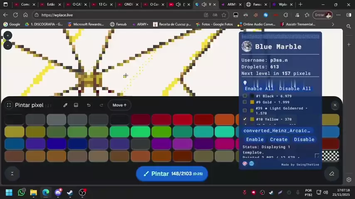The width and height of the screenshot is (355, 199).
Task: Toggle the #10 Yellow color checkbox
Action: coord(245,119)
